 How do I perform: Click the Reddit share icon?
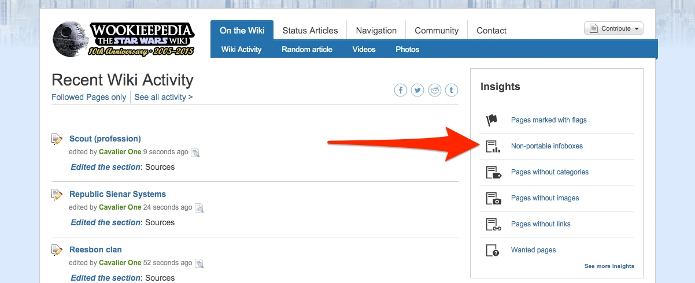435,90
